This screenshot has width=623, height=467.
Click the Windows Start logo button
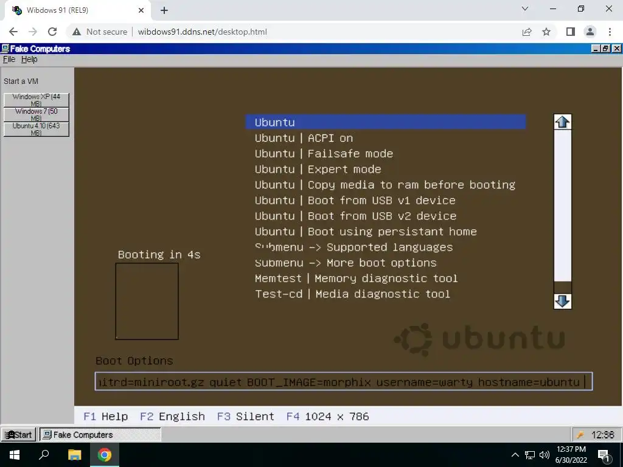[x=15, y=455]
